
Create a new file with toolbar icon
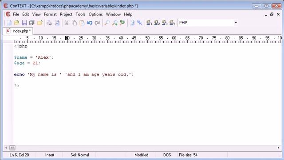[x=9, y=23]
